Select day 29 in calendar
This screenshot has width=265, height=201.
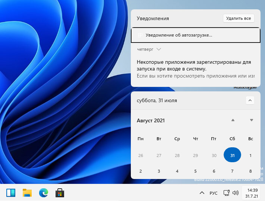(195, 156)
